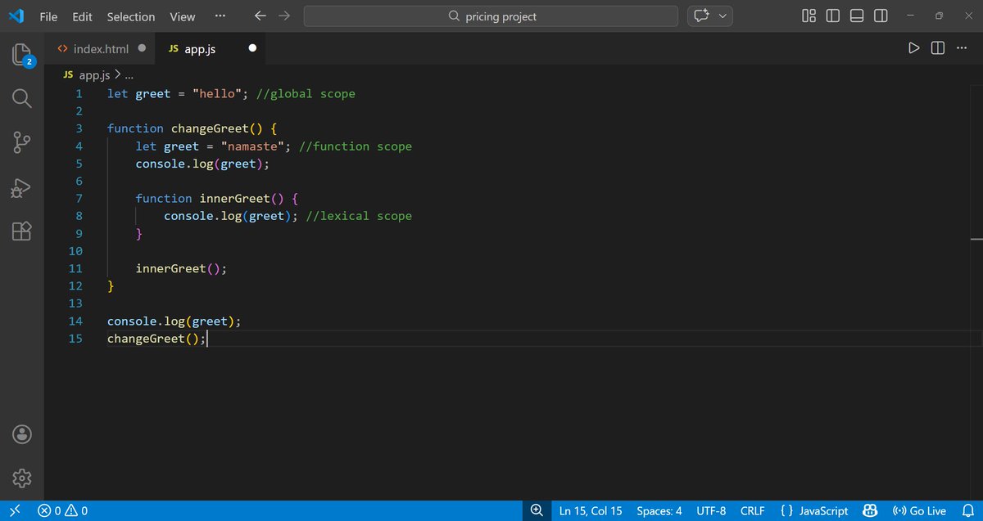Open Copilot chat icon in title bar

point(701,16)
